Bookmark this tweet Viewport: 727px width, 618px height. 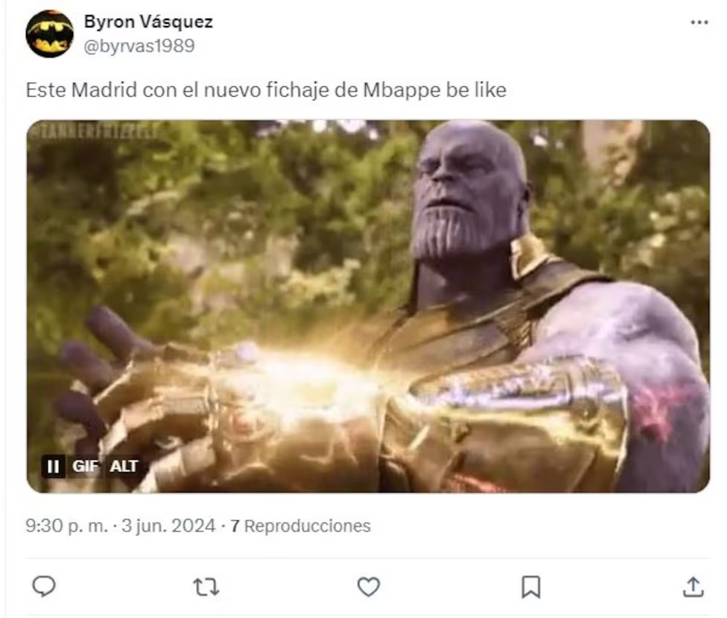(x=530, y=587)
